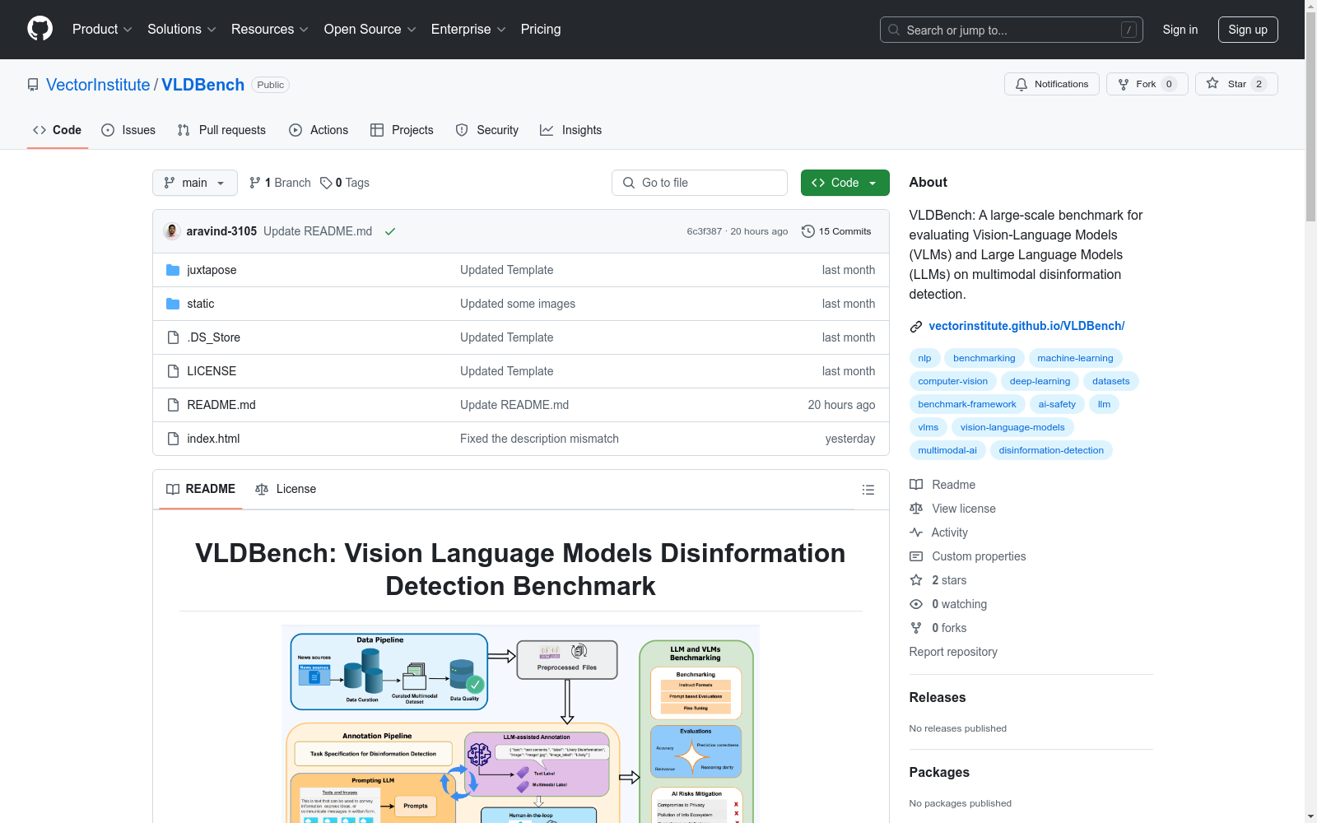Click the juxtapose folder icon
The width and height of the screenshot is (1317, 823).
tap(173, 270)
